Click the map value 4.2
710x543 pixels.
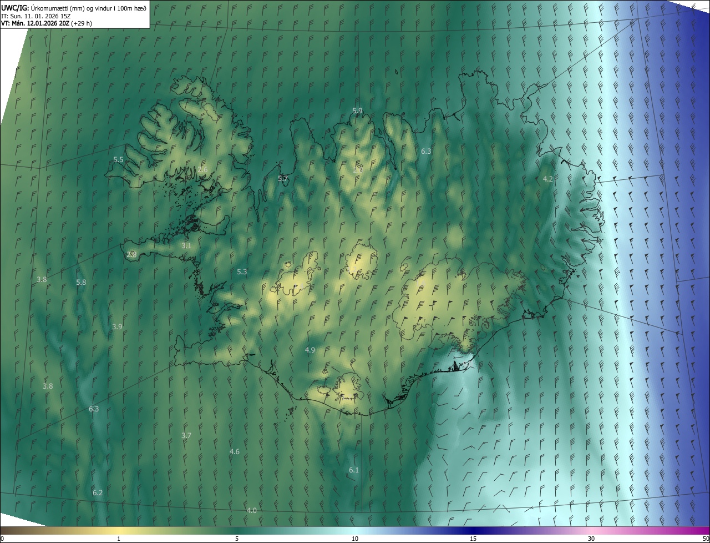[548, 179]
